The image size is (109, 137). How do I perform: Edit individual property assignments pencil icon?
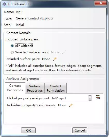[71, 105]
